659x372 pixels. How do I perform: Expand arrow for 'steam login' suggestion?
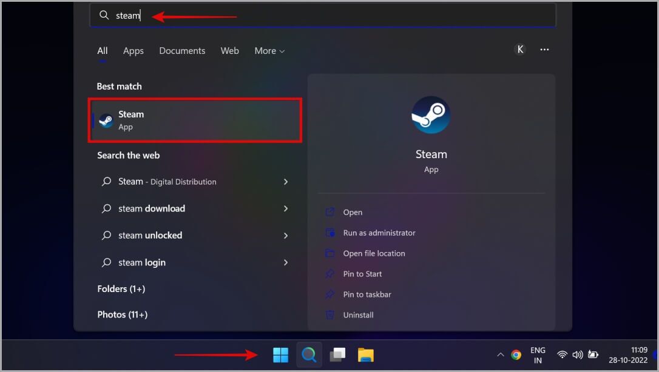pyautogui.click(x=286, y=262)
